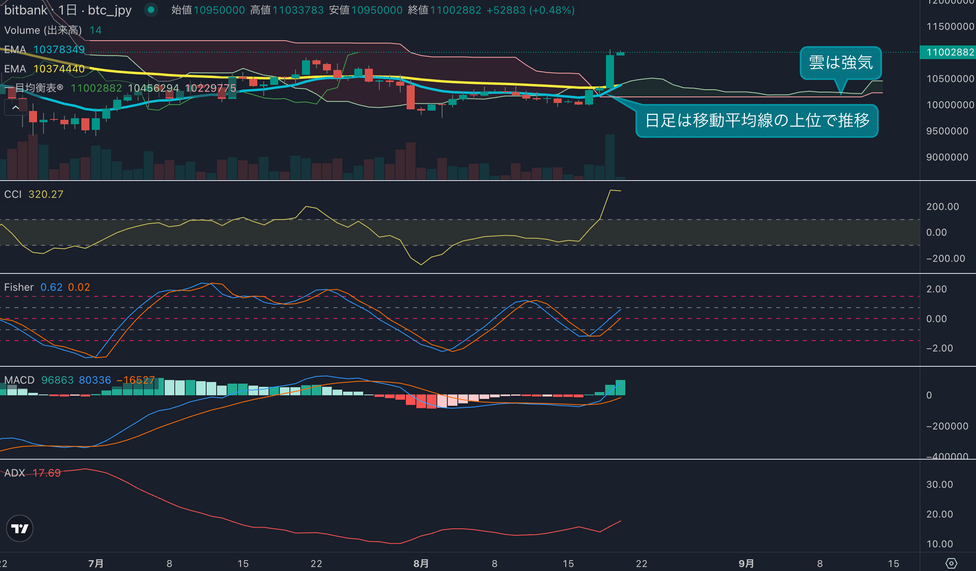Image resolution: width=976 pixels, height=571 pixels.
Task: Click the Fisher value 0.62
Action: tap(52, 287)
